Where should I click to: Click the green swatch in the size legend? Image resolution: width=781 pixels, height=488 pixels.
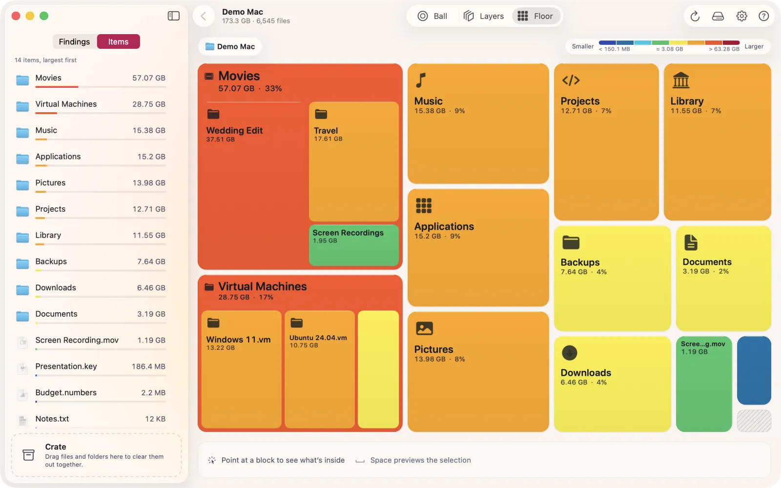pos(660,42)
